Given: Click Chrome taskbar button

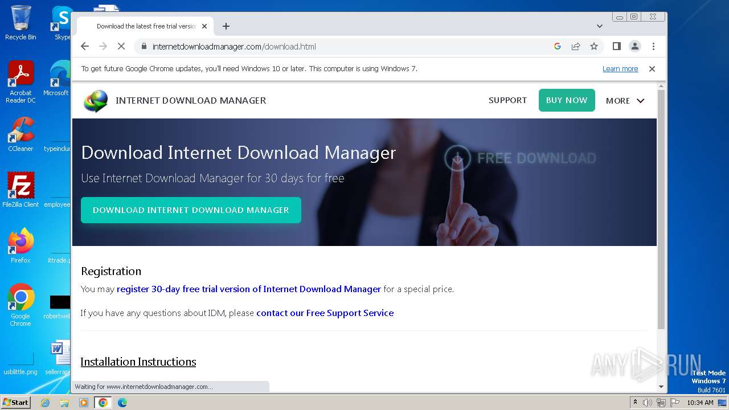Looking at the screenshot, I should pyautogui.click(x=103, y=403).
